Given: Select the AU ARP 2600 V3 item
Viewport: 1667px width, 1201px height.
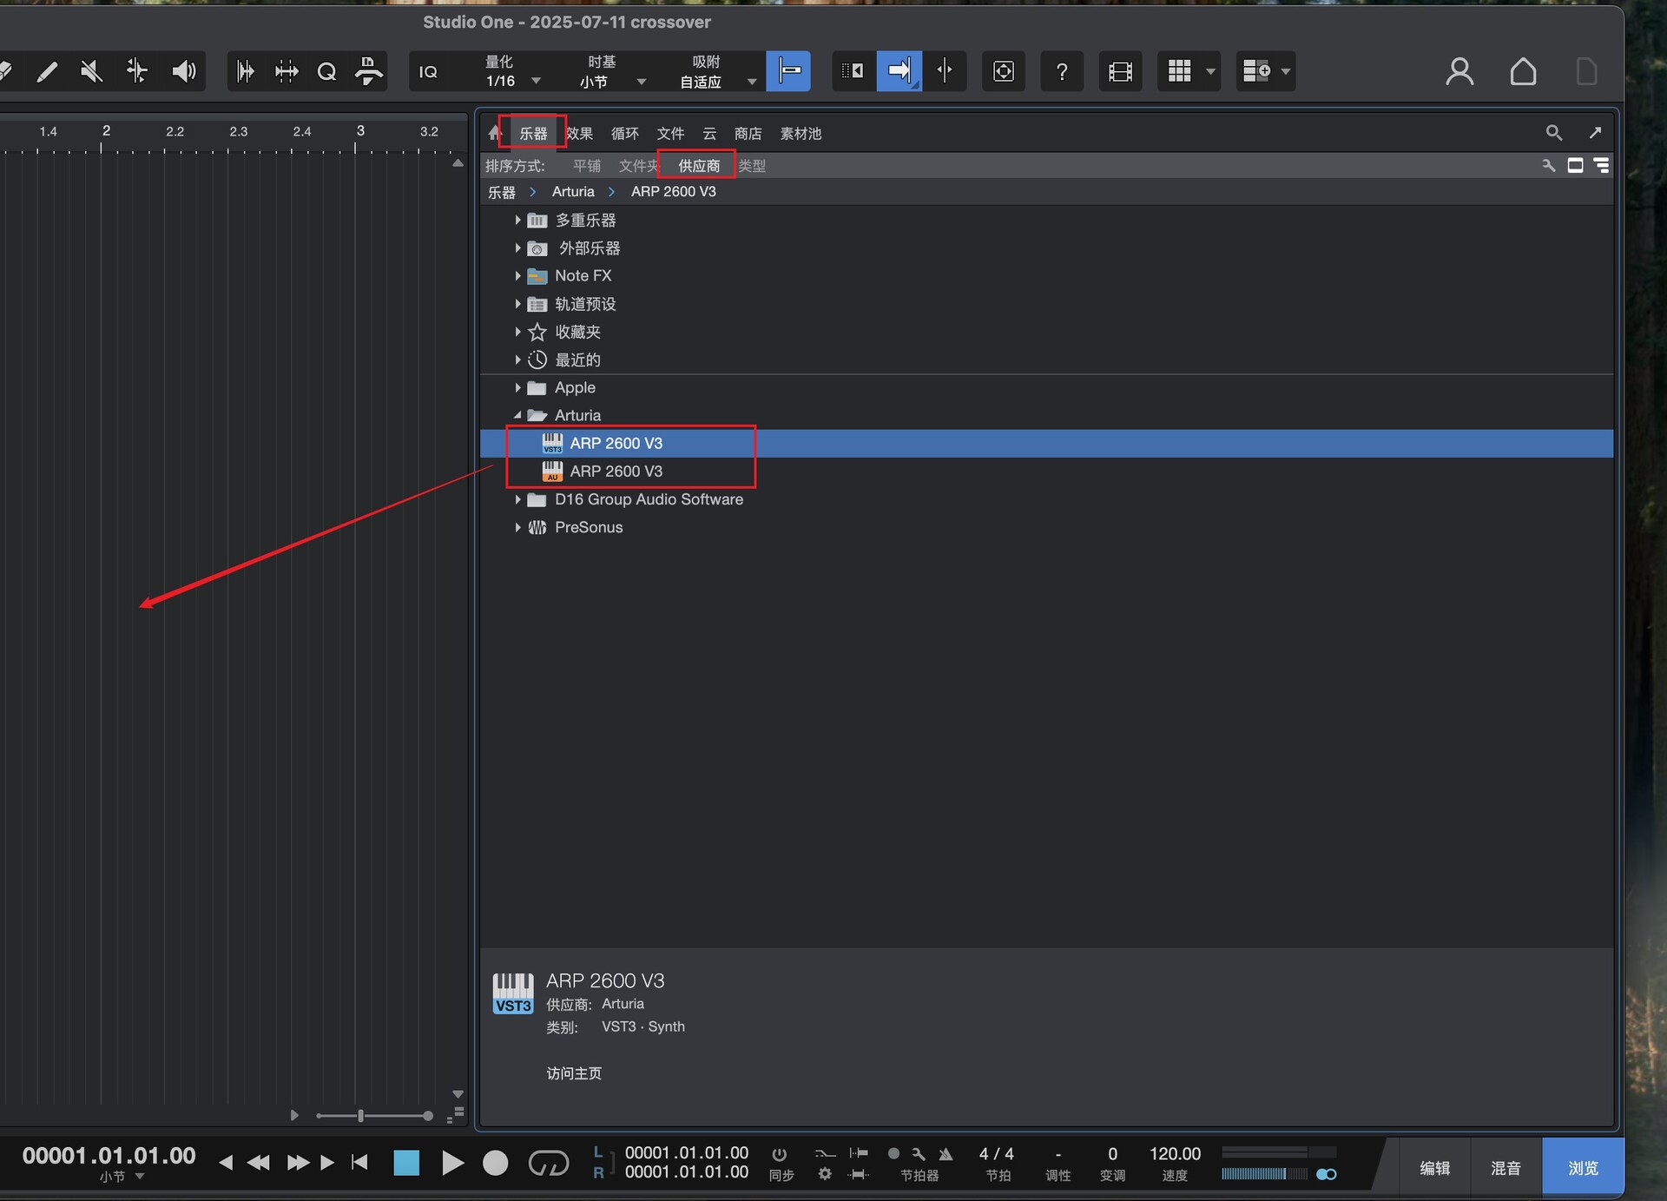Looking at the screenshot, I should coord(1046,471).
